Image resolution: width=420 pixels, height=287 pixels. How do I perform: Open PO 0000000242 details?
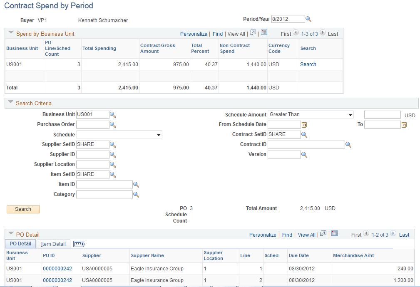point(57,268)
